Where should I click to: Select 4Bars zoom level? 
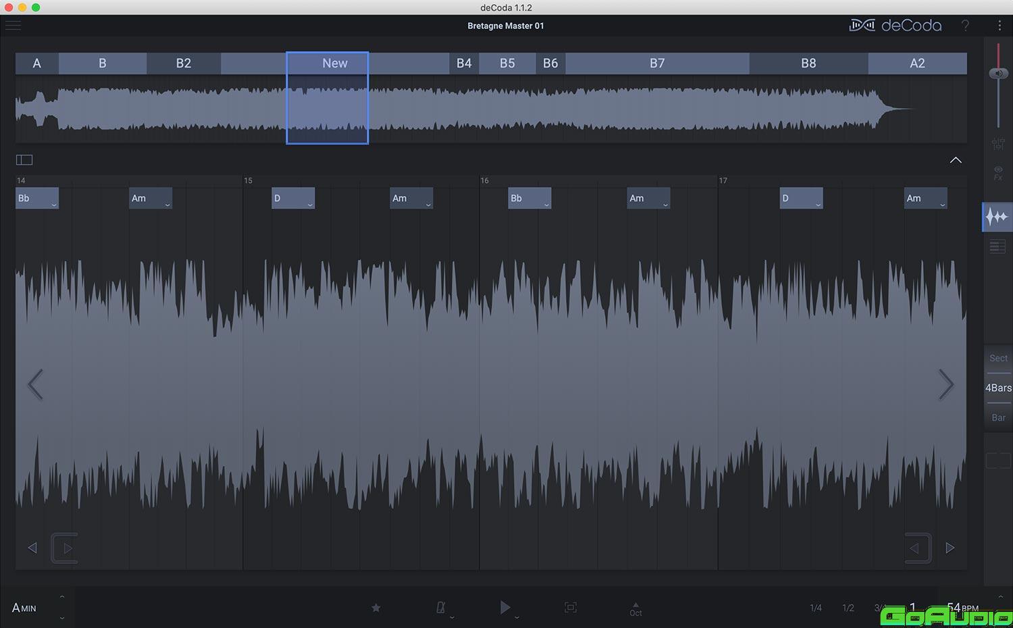(998, 388)
